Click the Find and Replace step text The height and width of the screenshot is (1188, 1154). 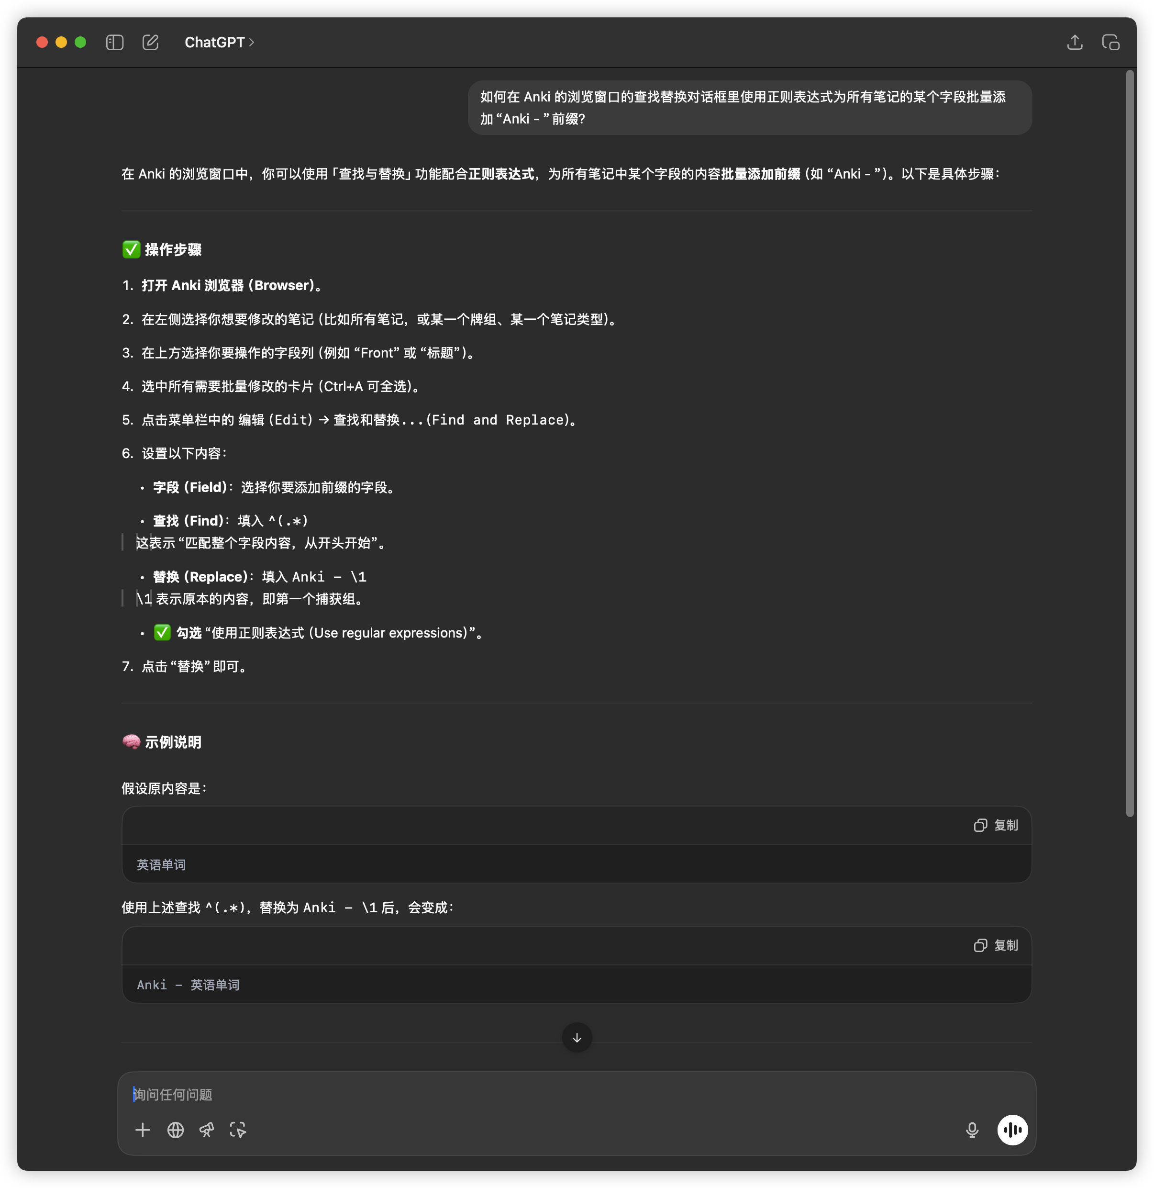(359, 420)
